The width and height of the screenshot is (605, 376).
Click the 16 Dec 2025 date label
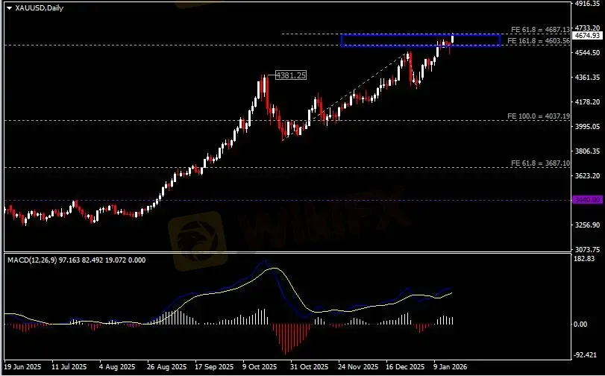[x=405, y=367]
